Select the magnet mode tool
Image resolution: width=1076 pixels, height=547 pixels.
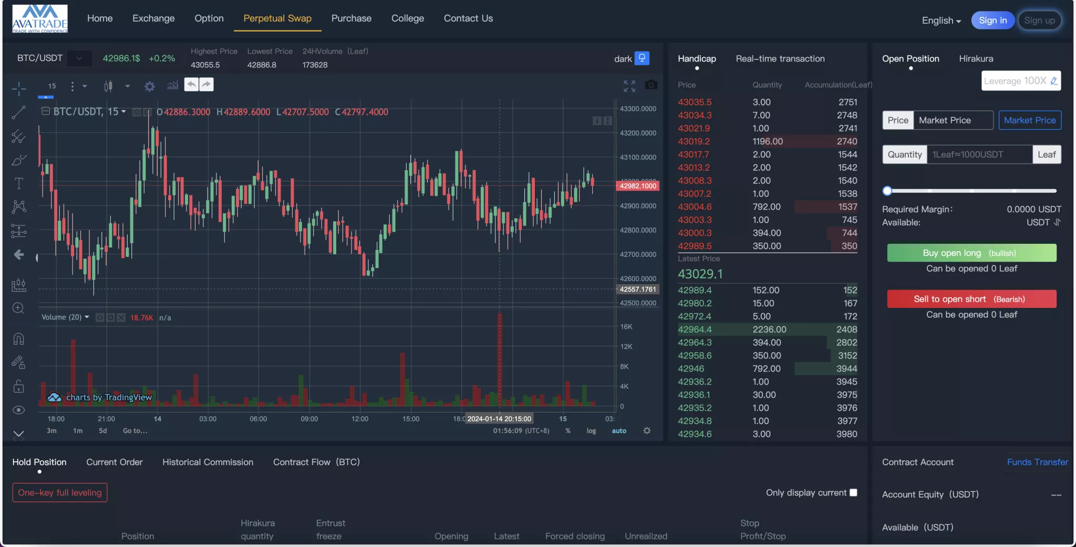pos(19,339)
